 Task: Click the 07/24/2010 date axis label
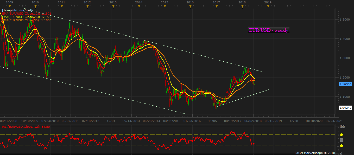49,121
